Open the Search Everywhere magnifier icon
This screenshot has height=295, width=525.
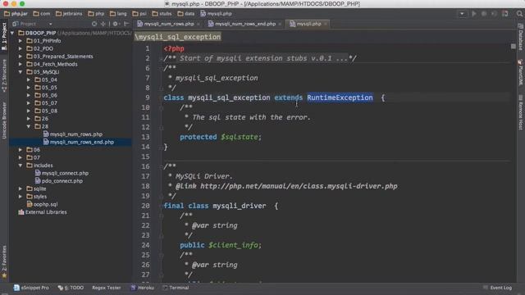519,14
